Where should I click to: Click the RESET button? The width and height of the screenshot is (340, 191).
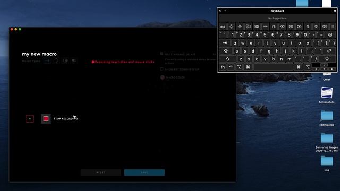pyautogui.click(x=101, y=172)
